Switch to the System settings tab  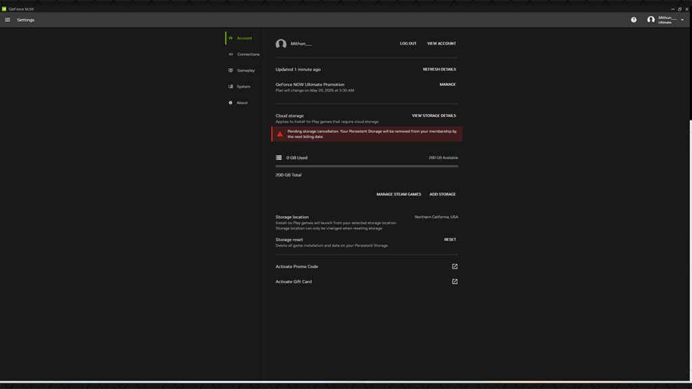[x=243, y=86]
